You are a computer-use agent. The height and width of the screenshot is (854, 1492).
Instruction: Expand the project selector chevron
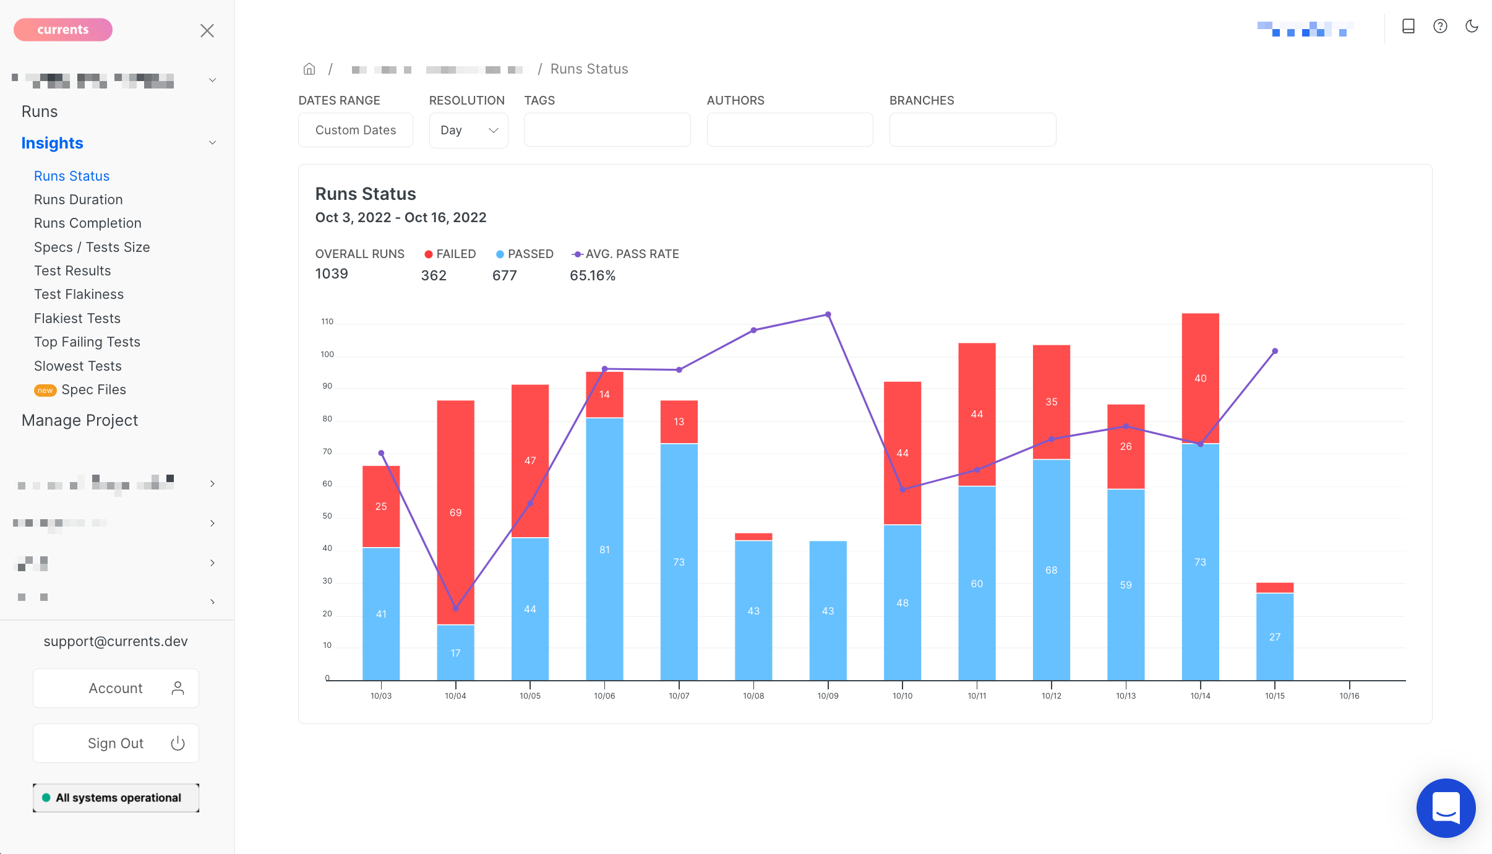pyautogui.click(x=212, y=80)
